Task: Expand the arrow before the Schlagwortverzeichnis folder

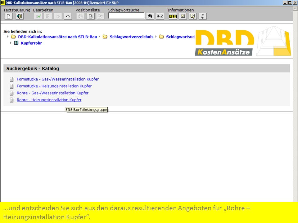Action: [x=99, y=37]
